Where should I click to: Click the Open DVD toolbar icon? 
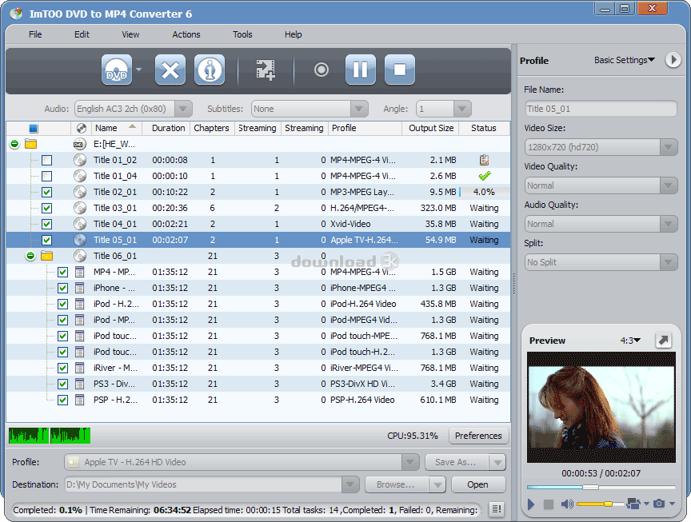pos(117,70)
